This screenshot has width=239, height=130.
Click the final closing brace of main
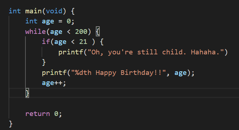(x=11, y=124)
